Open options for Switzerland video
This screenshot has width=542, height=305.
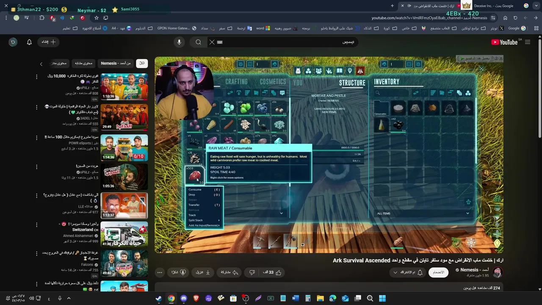tap(36, 225)
